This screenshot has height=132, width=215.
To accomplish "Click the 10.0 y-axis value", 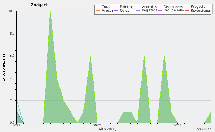I will [11, 11].
